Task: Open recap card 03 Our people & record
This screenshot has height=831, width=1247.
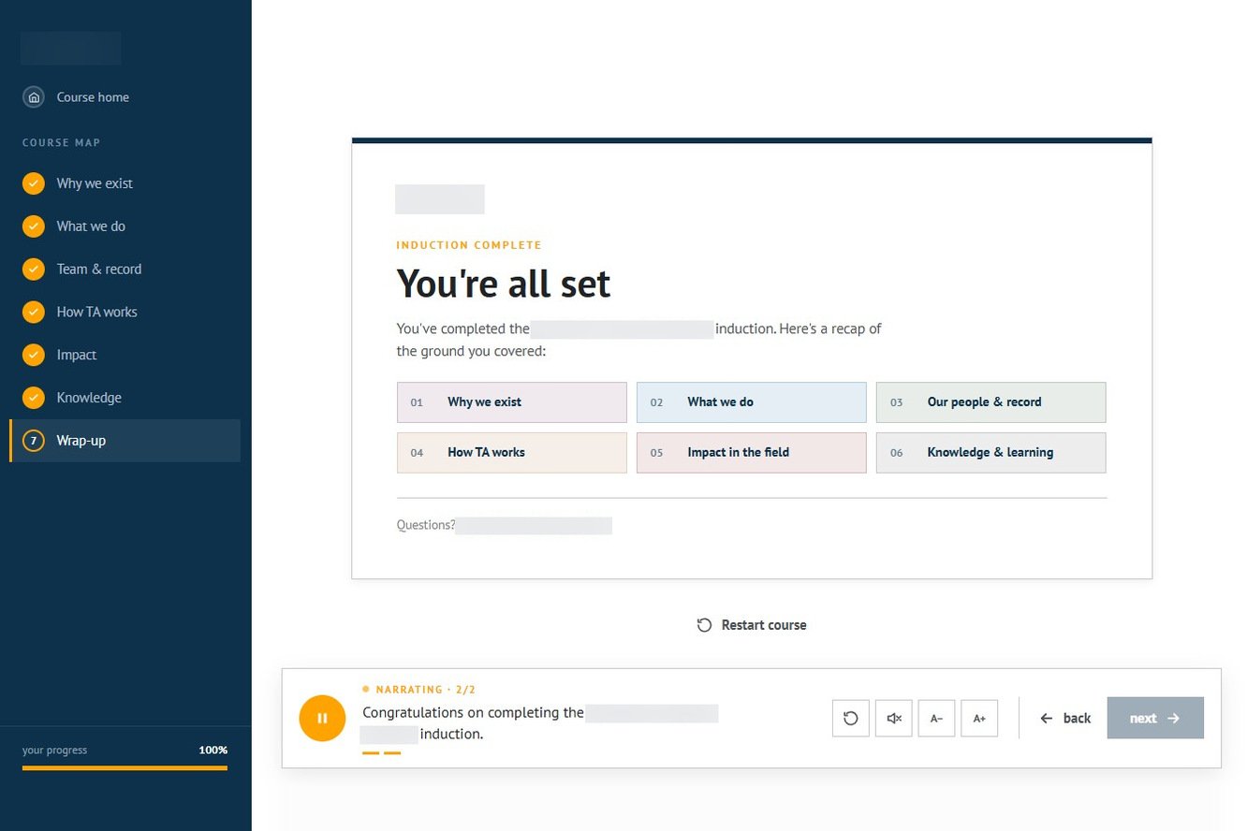Action: pos(991,402)
